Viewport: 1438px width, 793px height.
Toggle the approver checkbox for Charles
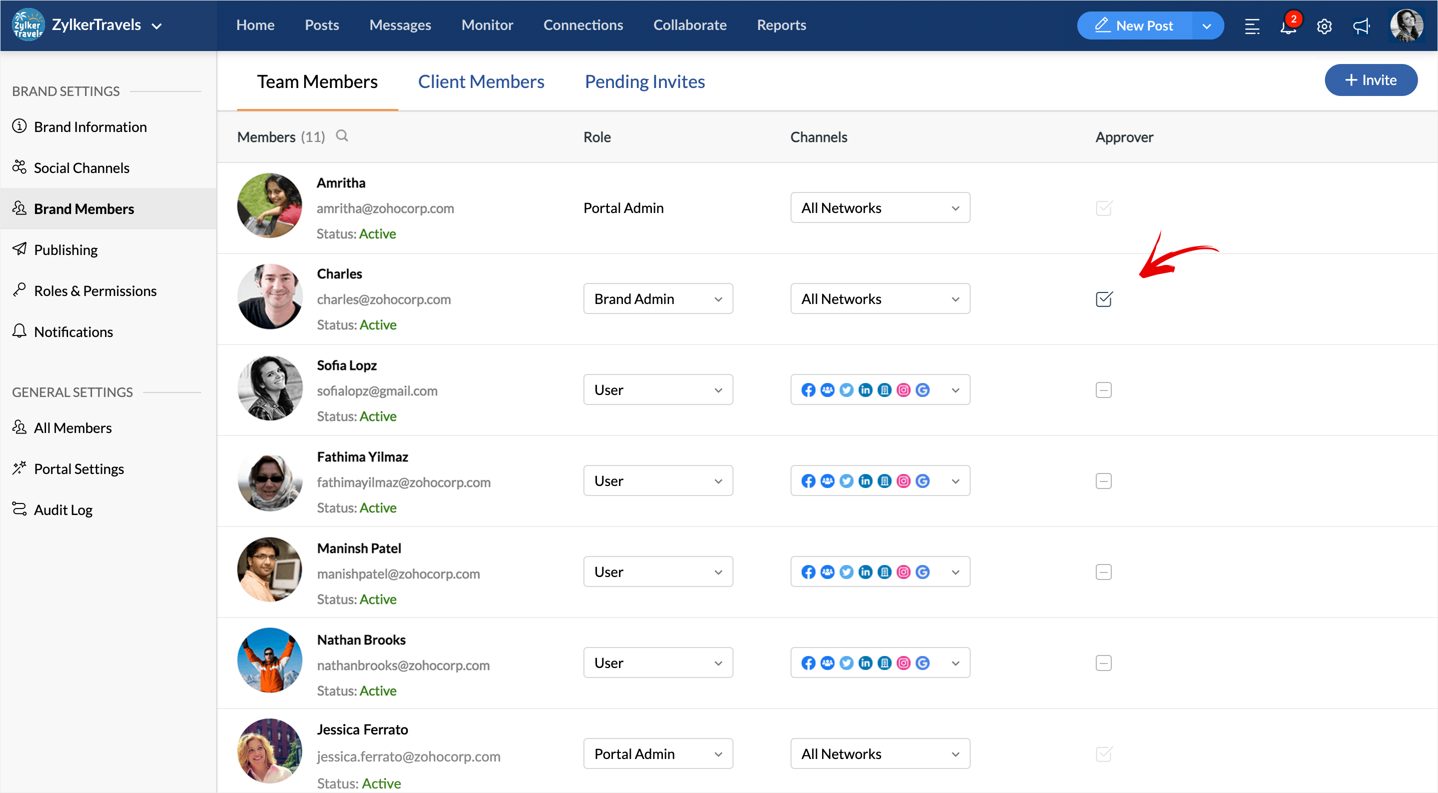tap(1104, 299)
